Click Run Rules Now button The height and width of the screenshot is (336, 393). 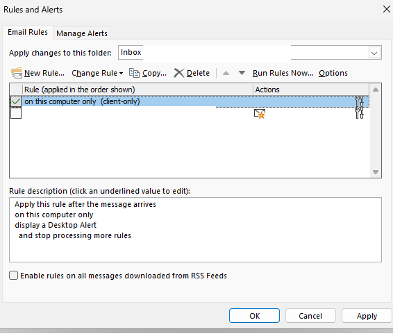coord(283,73)
